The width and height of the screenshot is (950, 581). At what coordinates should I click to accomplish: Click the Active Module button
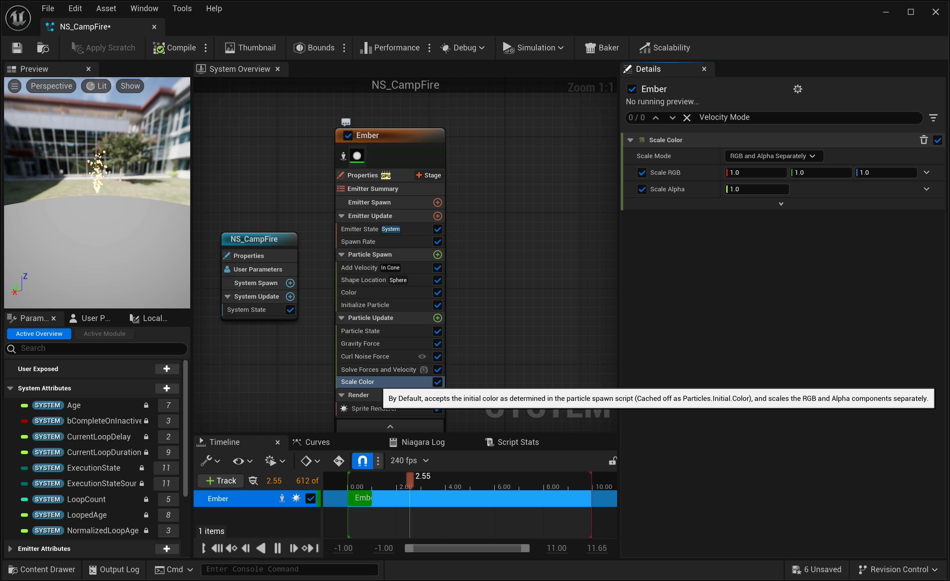(x=104, y=333)
